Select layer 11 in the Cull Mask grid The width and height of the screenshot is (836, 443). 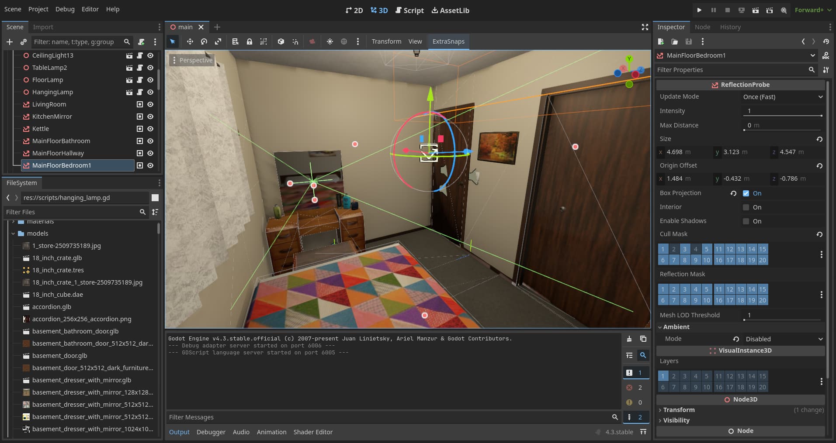pos(719,249)
